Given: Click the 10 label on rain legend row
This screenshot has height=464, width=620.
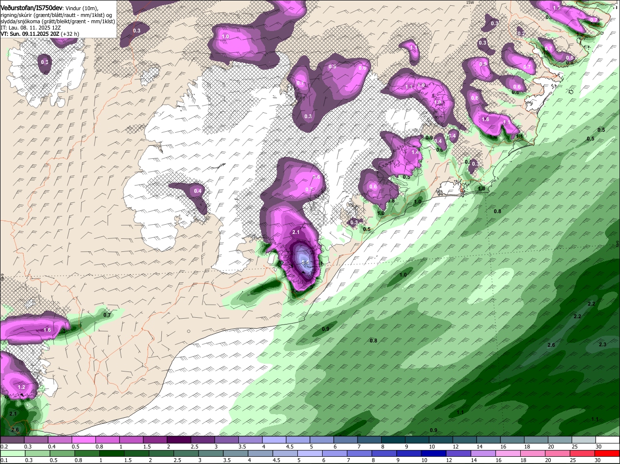Looking at the screenshot, I should pos(424,460).
